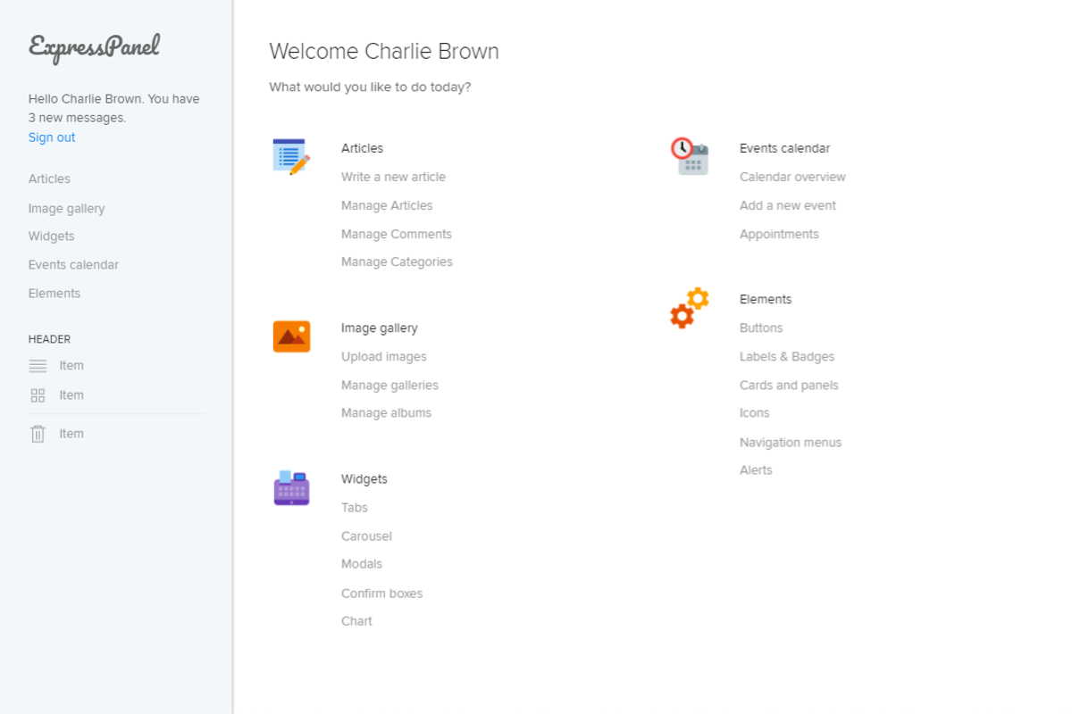Open Navigation menus
The height and width of the screenshot is (714, 1072).
(x=791, y=443)
